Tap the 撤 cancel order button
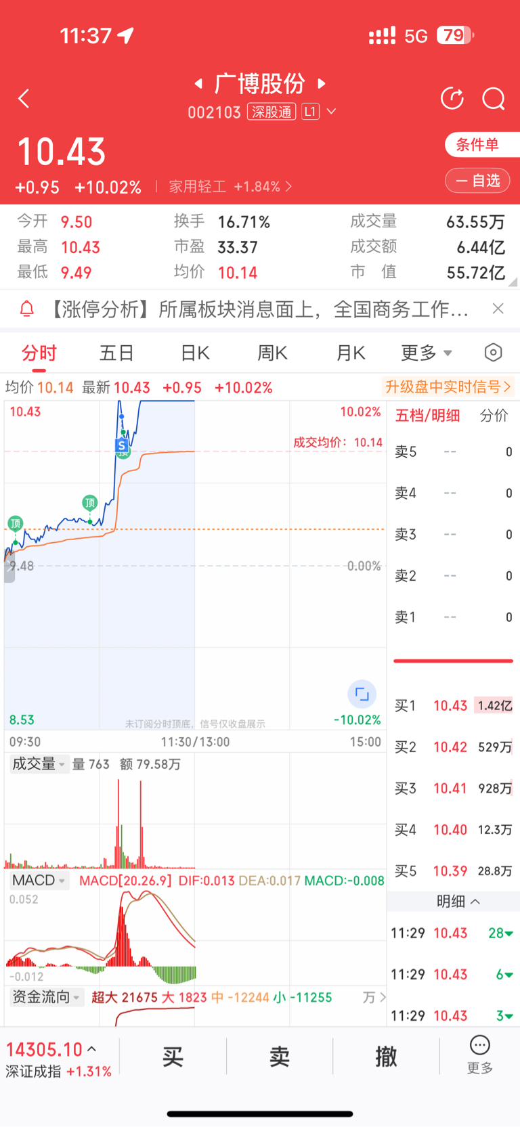 (386, 1056)
